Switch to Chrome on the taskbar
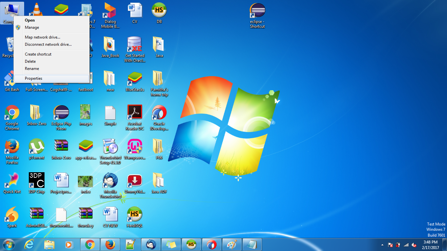 coord(90,244)
